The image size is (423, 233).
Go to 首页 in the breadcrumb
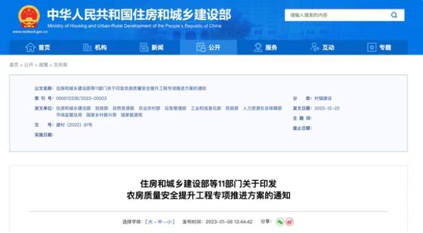click(14, 65)
